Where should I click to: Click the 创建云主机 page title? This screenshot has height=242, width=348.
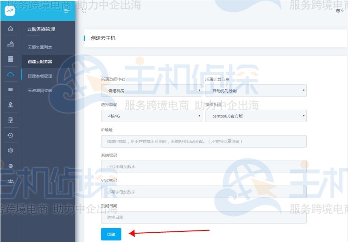(103, 38)
